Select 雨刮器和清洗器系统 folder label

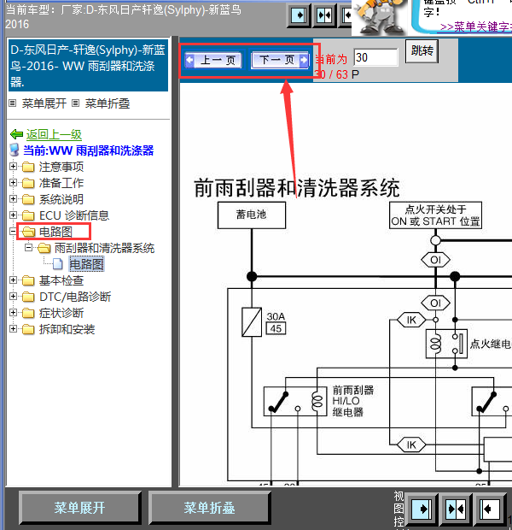click(x=105, y=248)
